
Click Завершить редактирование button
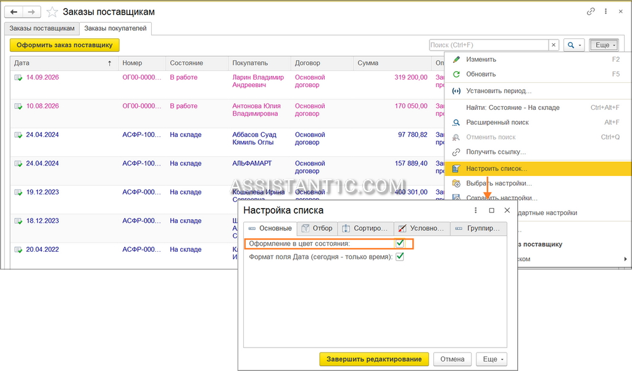[x=374, y=359]
